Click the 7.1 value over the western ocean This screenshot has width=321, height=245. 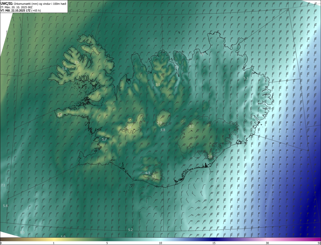pos(3,185)
